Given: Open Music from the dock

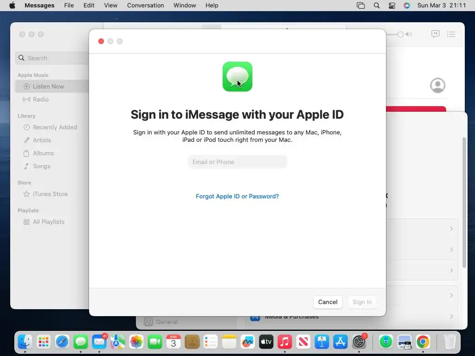Looking at the screenshot, I should coord(285,342).
